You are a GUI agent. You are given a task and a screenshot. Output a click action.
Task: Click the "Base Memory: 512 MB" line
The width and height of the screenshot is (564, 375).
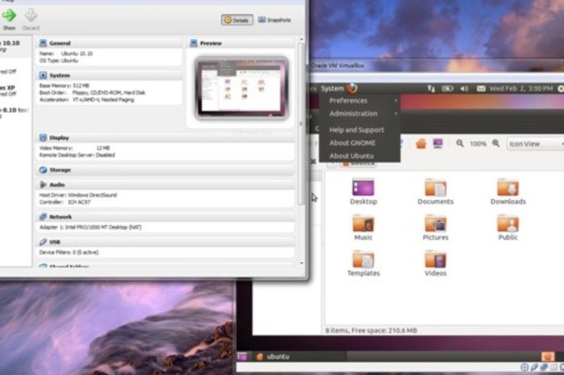[64, 86]
